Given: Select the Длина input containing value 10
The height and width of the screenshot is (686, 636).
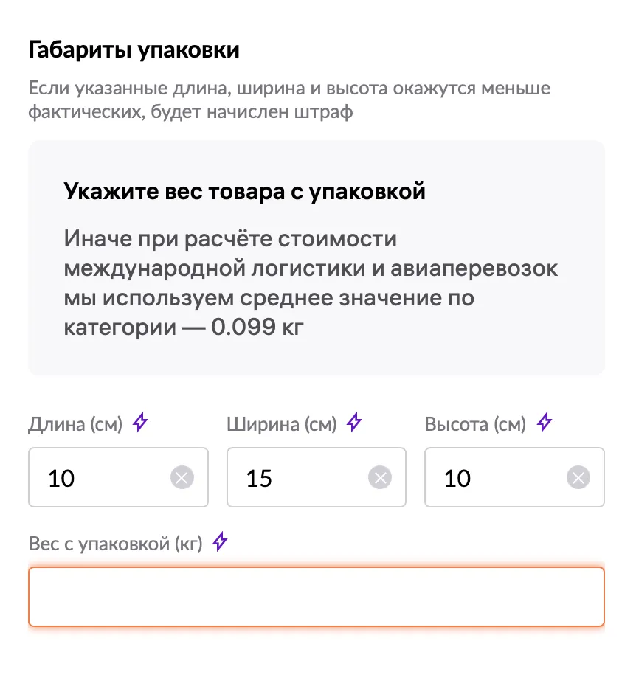Looking at the screenshot, I should click(x=96, y=477).
